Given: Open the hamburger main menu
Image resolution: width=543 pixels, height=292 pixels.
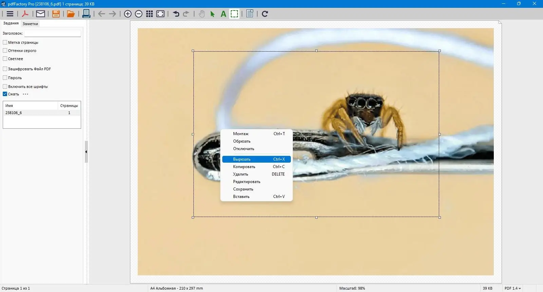Looking at the screenshot, I should coord(10,14).
